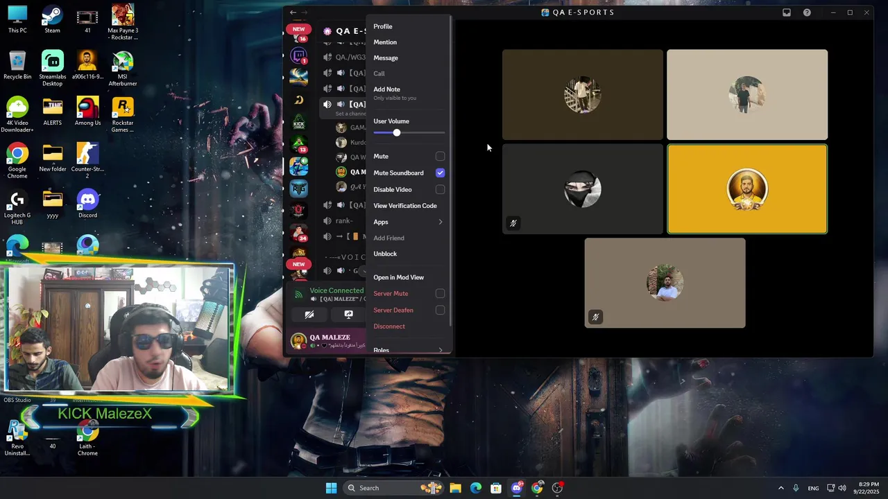Click the Voice Connected status label

[x=336, y=290]
